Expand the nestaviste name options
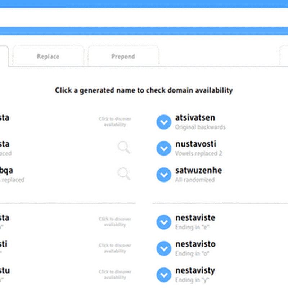Image resolution: width=288 pixels, height=288 pixels. [x=164, y=222]
